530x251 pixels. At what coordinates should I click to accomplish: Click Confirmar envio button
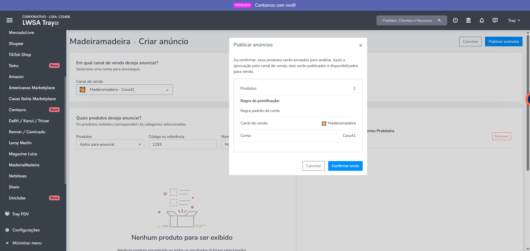pyautogui.click(x=345, y=166)
